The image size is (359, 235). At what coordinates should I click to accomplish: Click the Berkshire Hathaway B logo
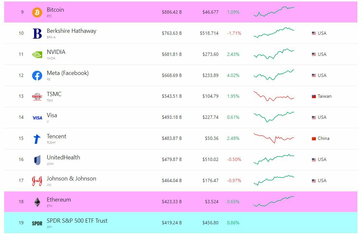(x=37, y=33)
